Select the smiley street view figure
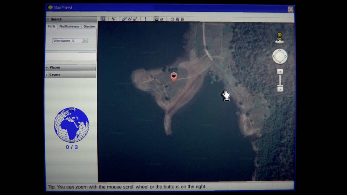Image resolution: width=347 pixels, height=195 pixels. tap(279, 38)
